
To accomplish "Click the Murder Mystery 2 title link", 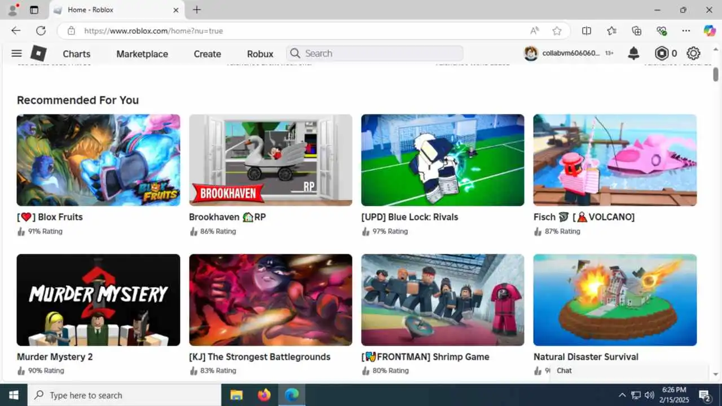I will point(55,357).
